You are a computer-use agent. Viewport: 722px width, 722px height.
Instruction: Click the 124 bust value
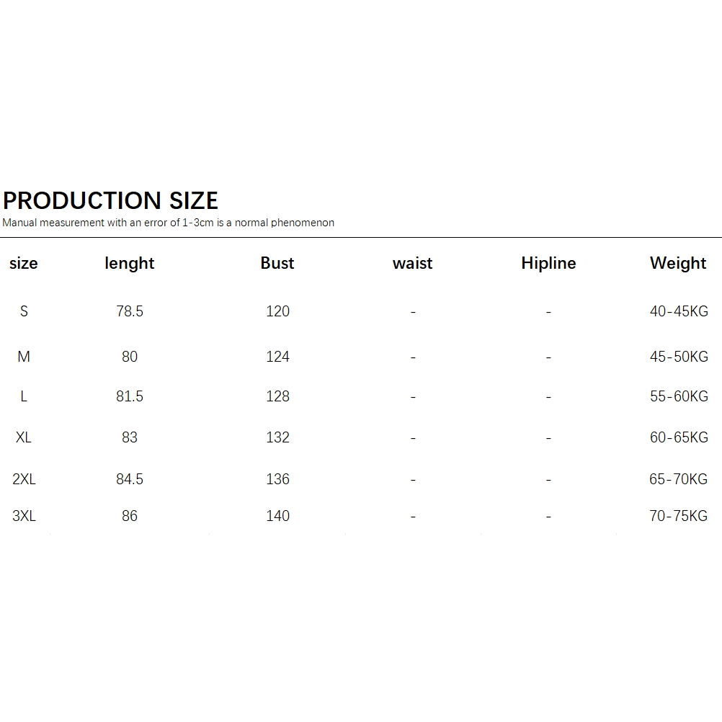click(277, 357)
